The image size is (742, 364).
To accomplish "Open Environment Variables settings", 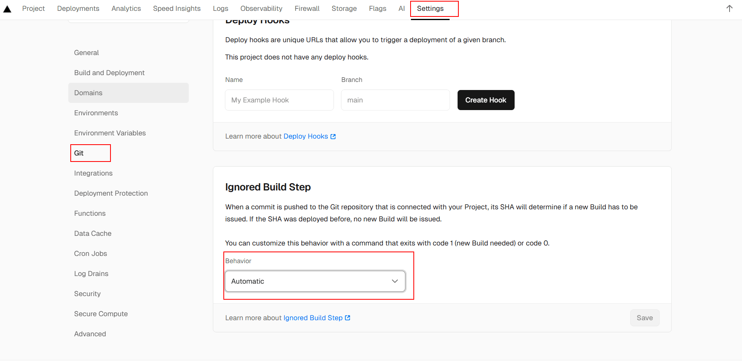I will coord(110,133).
